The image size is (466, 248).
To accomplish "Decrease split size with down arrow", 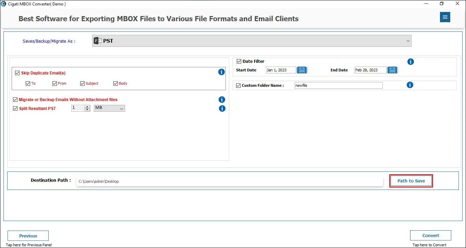I will [87, 110].
